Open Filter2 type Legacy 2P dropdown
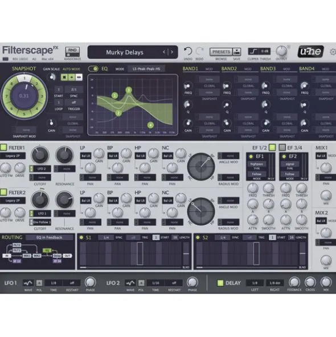 click(x=13, y=201)
